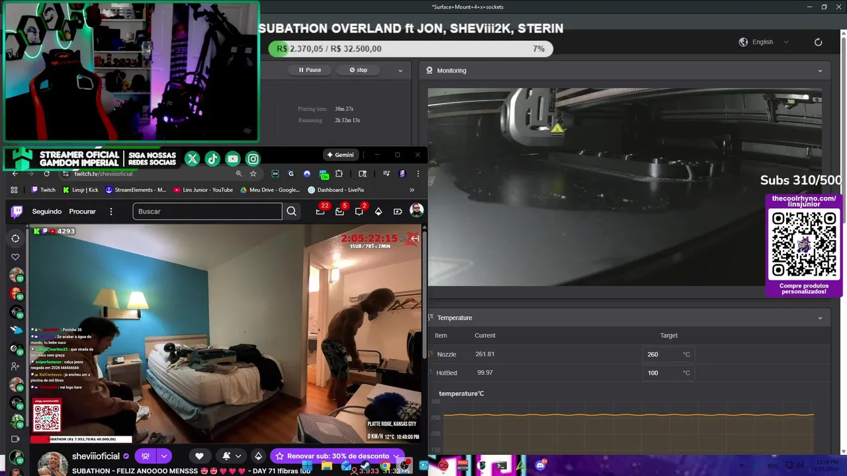
Task: Click the twitch.tv/sheviiioficial address bar
Action: [x=103, y=174]
